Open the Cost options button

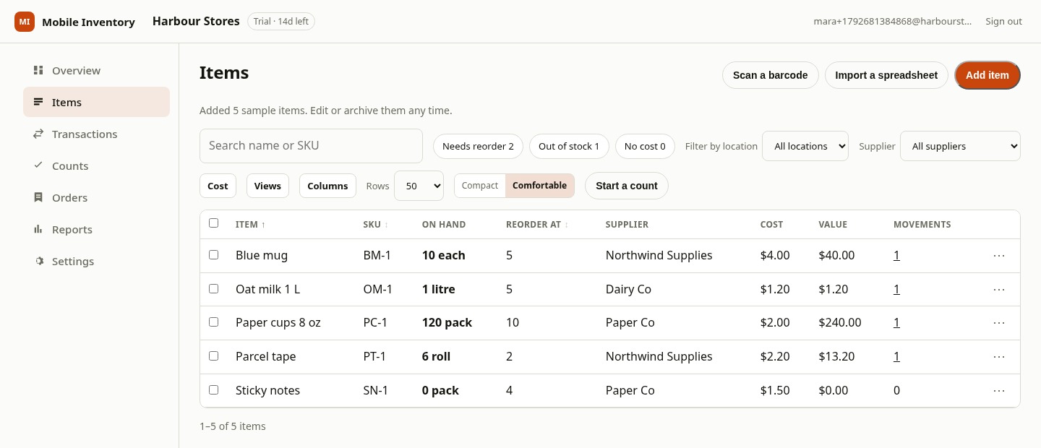point(218,186)
